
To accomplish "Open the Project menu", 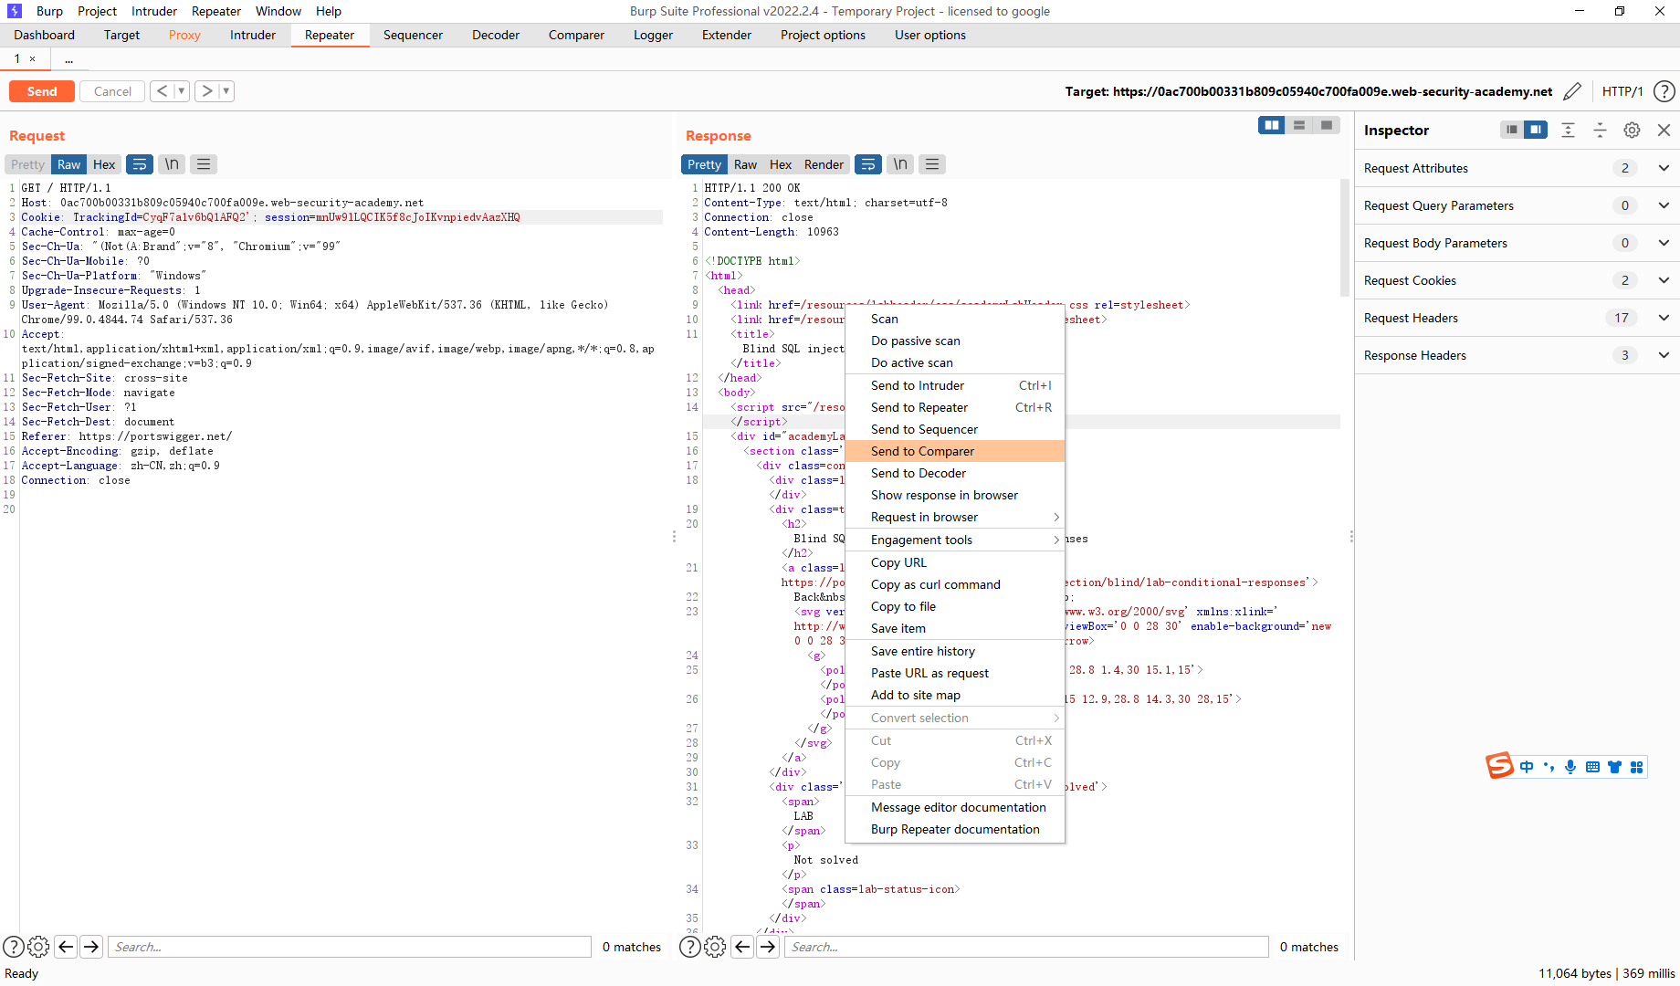I will [97, 11].
